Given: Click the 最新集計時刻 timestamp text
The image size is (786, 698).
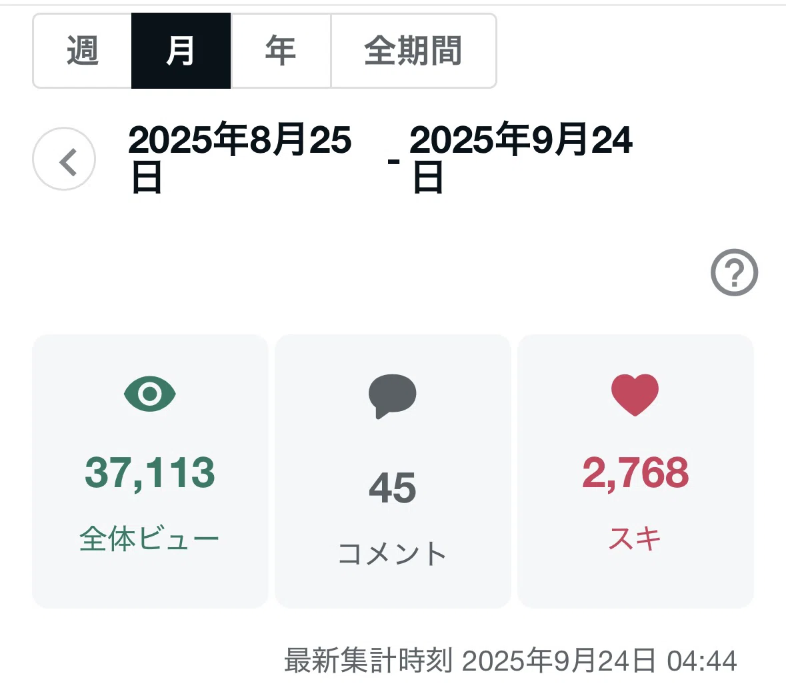Looking at the screenshot, I should coord(510,661).
